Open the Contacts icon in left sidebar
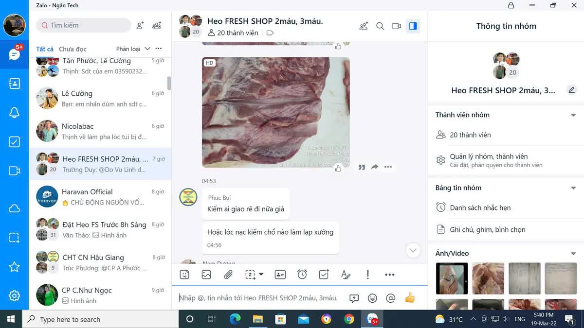Viewport: 584px width, 328px height. point(14,84)
